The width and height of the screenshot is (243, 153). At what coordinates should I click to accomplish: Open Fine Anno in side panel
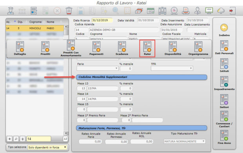pos(224,137)
